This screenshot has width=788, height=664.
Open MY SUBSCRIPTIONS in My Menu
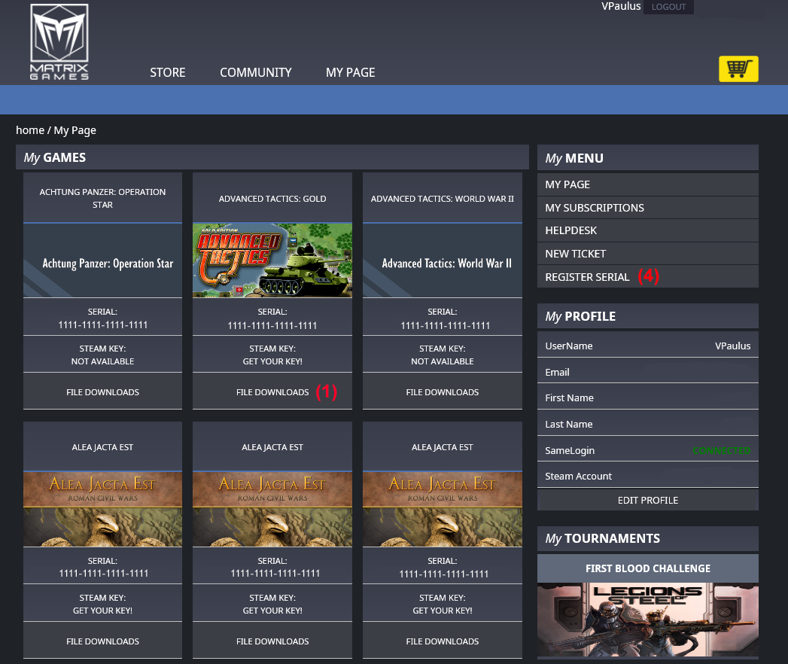click(648, 208)
